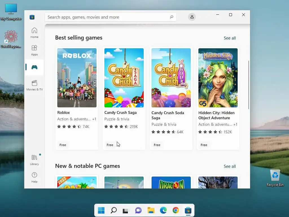This screenshot has height=217, width=289.
Task: Select the Recycle Bin desktop icon
Action: click(275, 178)
